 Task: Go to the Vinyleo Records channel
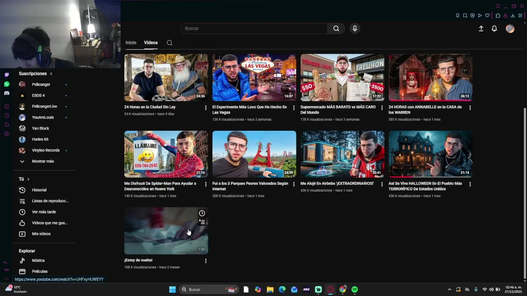(x=45, y=150)
